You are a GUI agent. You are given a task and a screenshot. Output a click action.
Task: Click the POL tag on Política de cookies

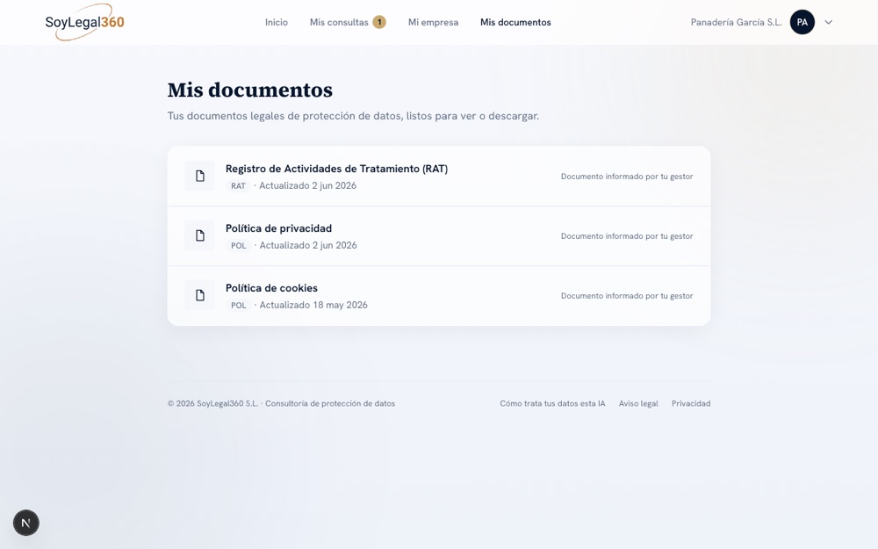(239, 306)
